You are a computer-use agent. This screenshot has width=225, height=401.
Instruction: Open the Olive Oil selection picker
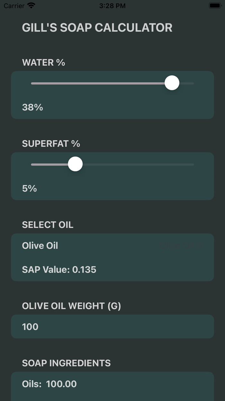40,246
